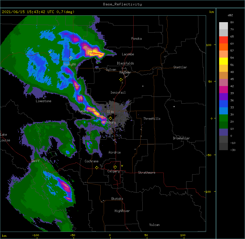Click the Lake Louise label

[x=5, y=137]
